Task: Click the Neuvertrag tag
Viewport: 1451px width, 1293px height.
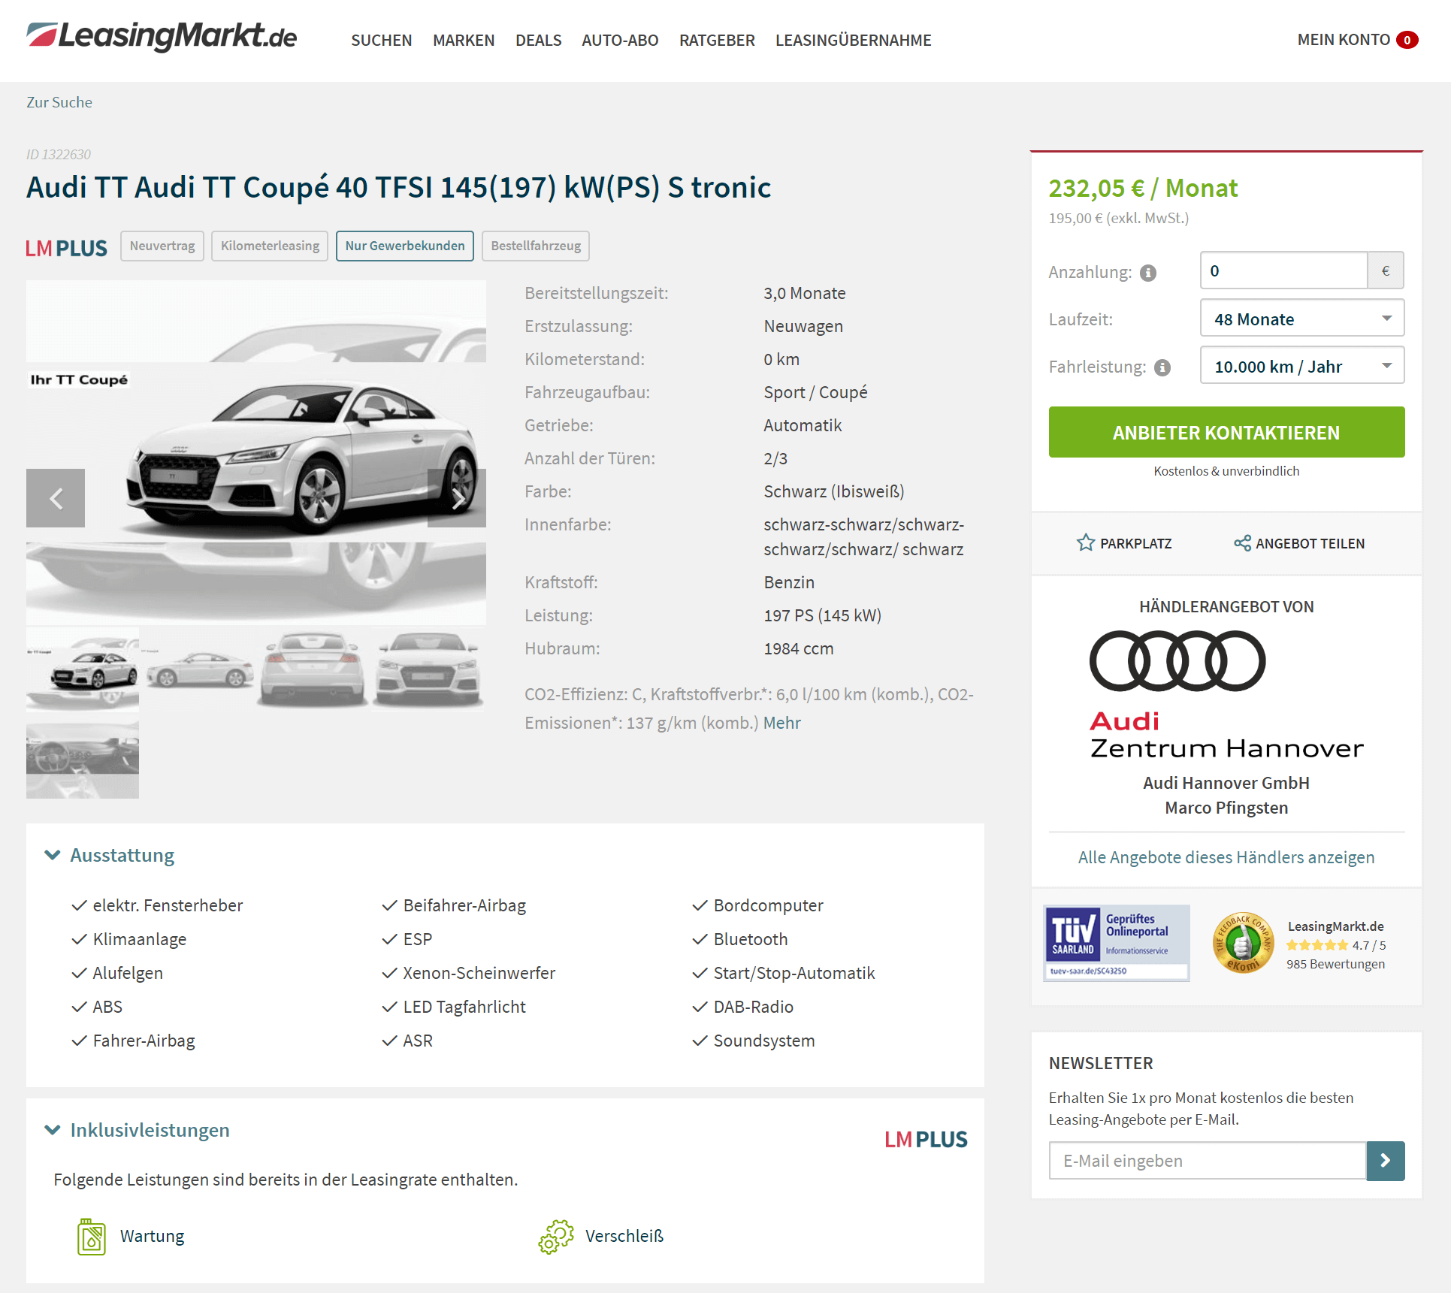Action: 162,246
